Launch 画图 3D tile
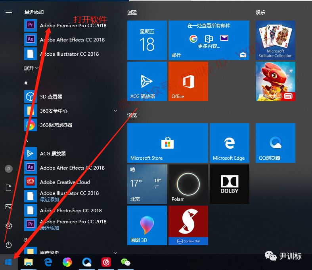Viewport: 312px width, 270px height. coord(147,225)
